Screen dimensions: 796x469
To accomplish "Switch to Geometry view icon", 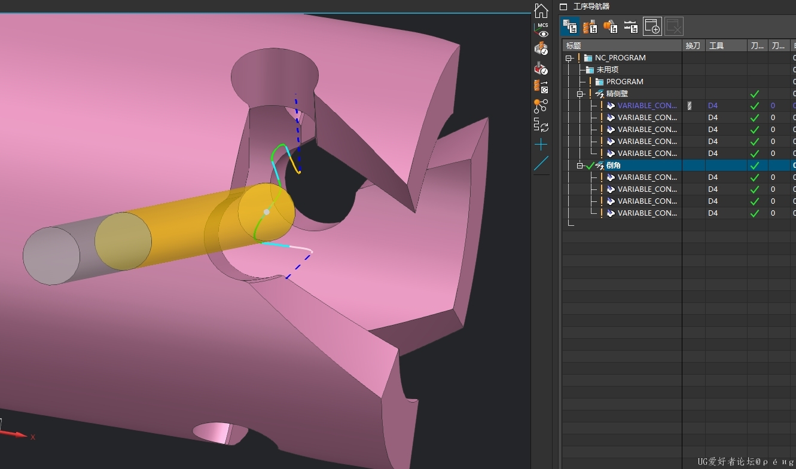I will point(611,26).
